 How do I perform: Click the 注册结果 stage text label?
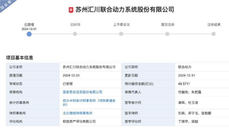[214, 24]
